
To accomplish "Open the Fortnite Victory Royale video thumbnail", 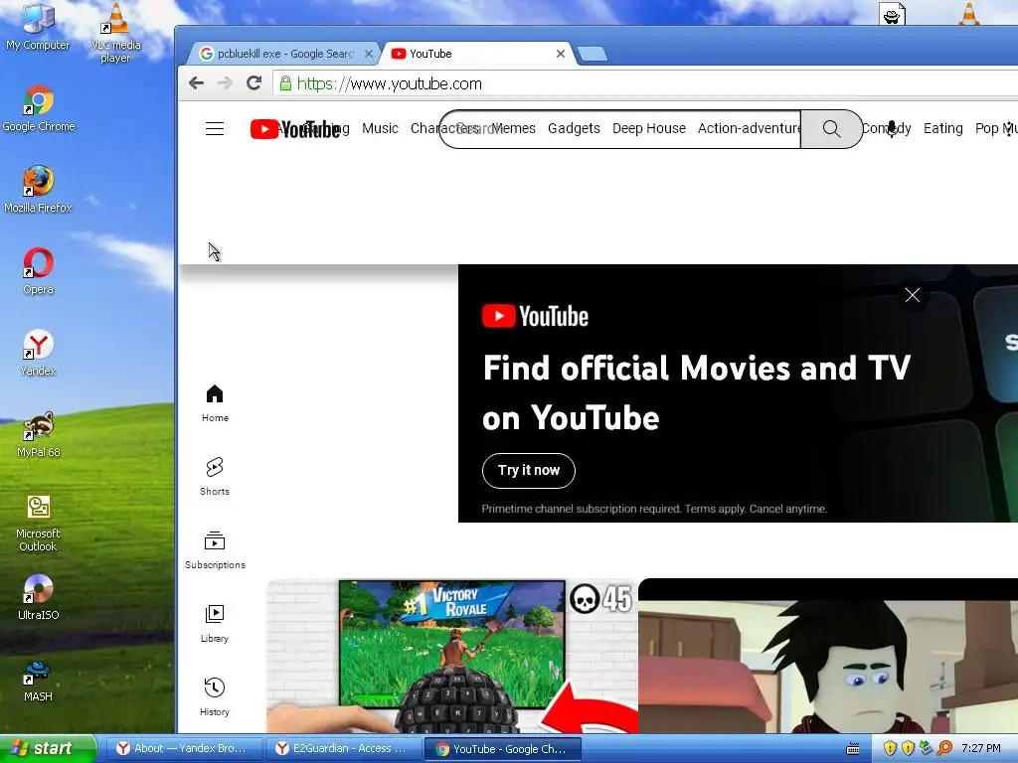I will coord(452,656).
